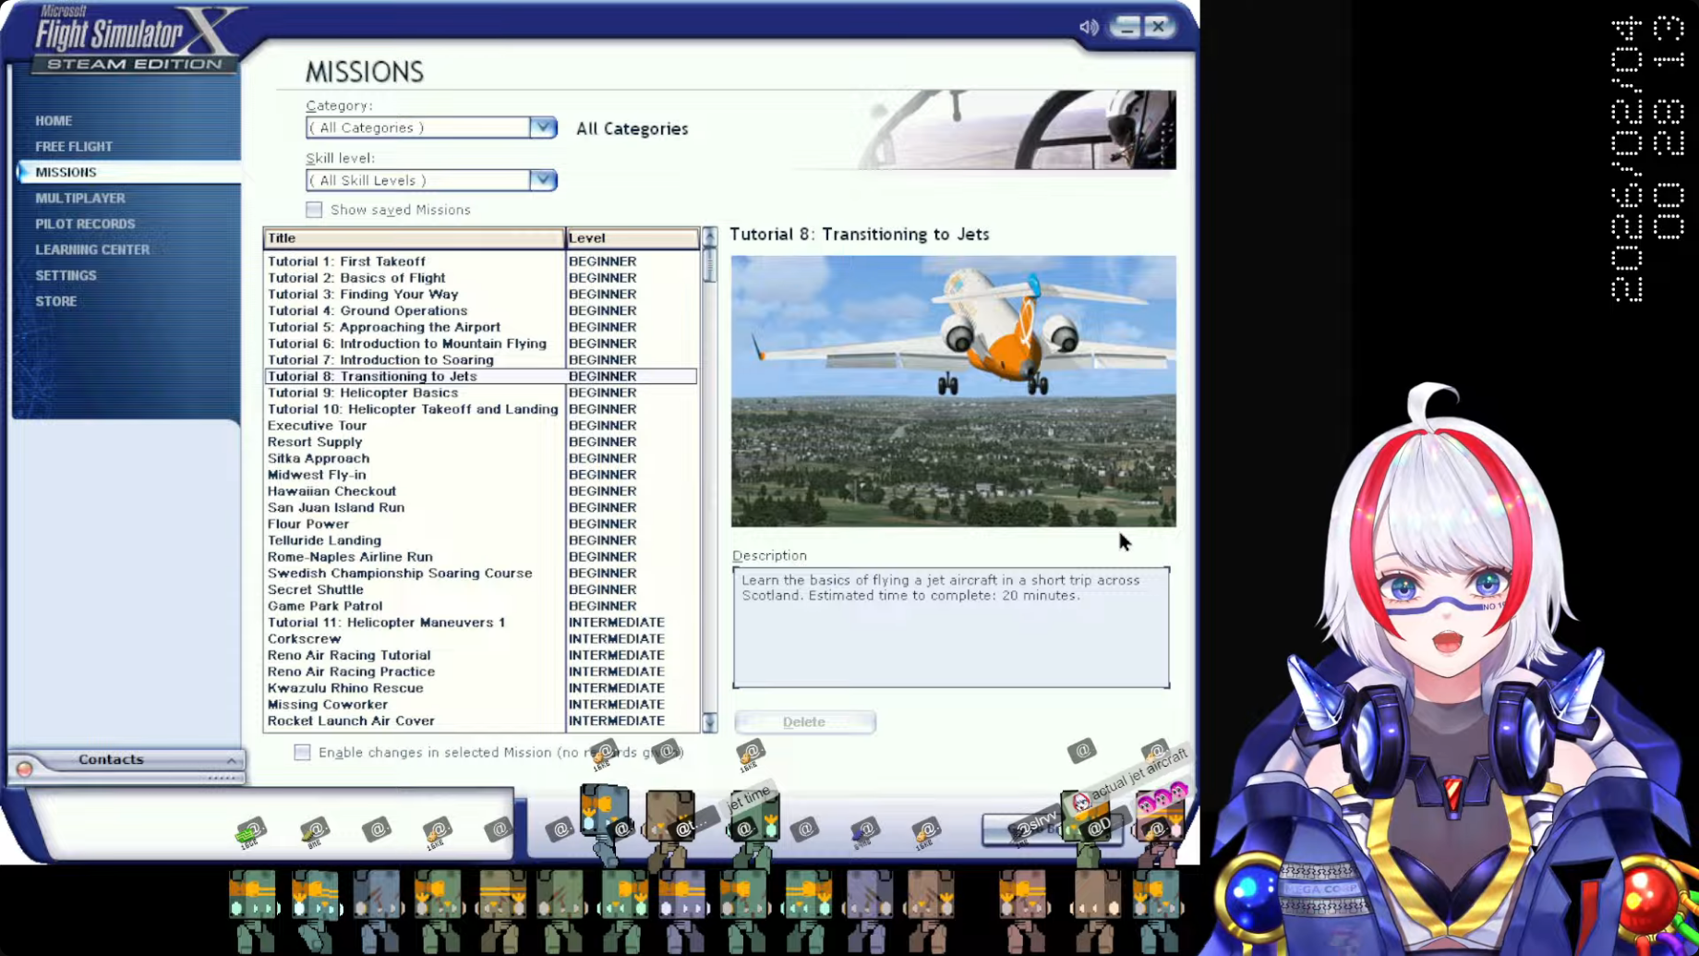Select Tutorial 6: Introduction to Mountain Flying

tap(481, 344)
